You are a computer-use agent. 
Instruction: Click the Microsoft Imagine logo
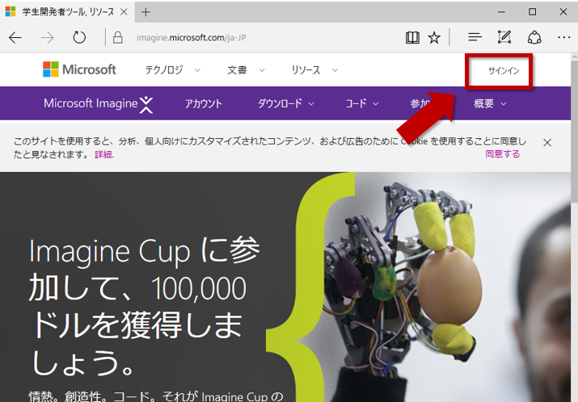pyautogui.click(x=99, y=103)
